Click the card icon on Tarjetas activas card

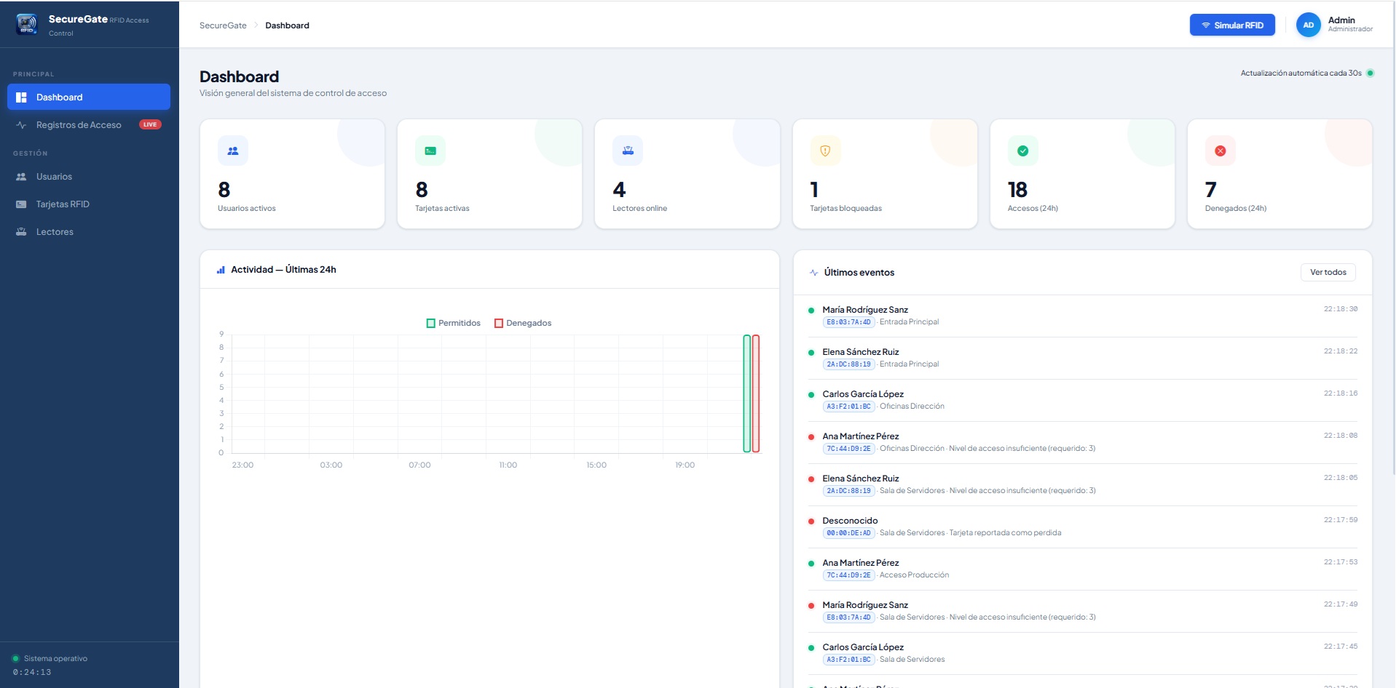coord(430,151)
